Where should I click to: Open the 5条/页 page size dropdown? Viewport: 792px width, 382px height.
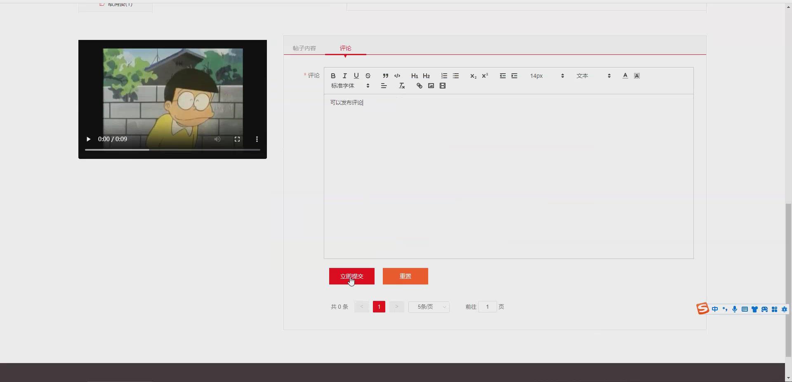(x=429, y=307)
